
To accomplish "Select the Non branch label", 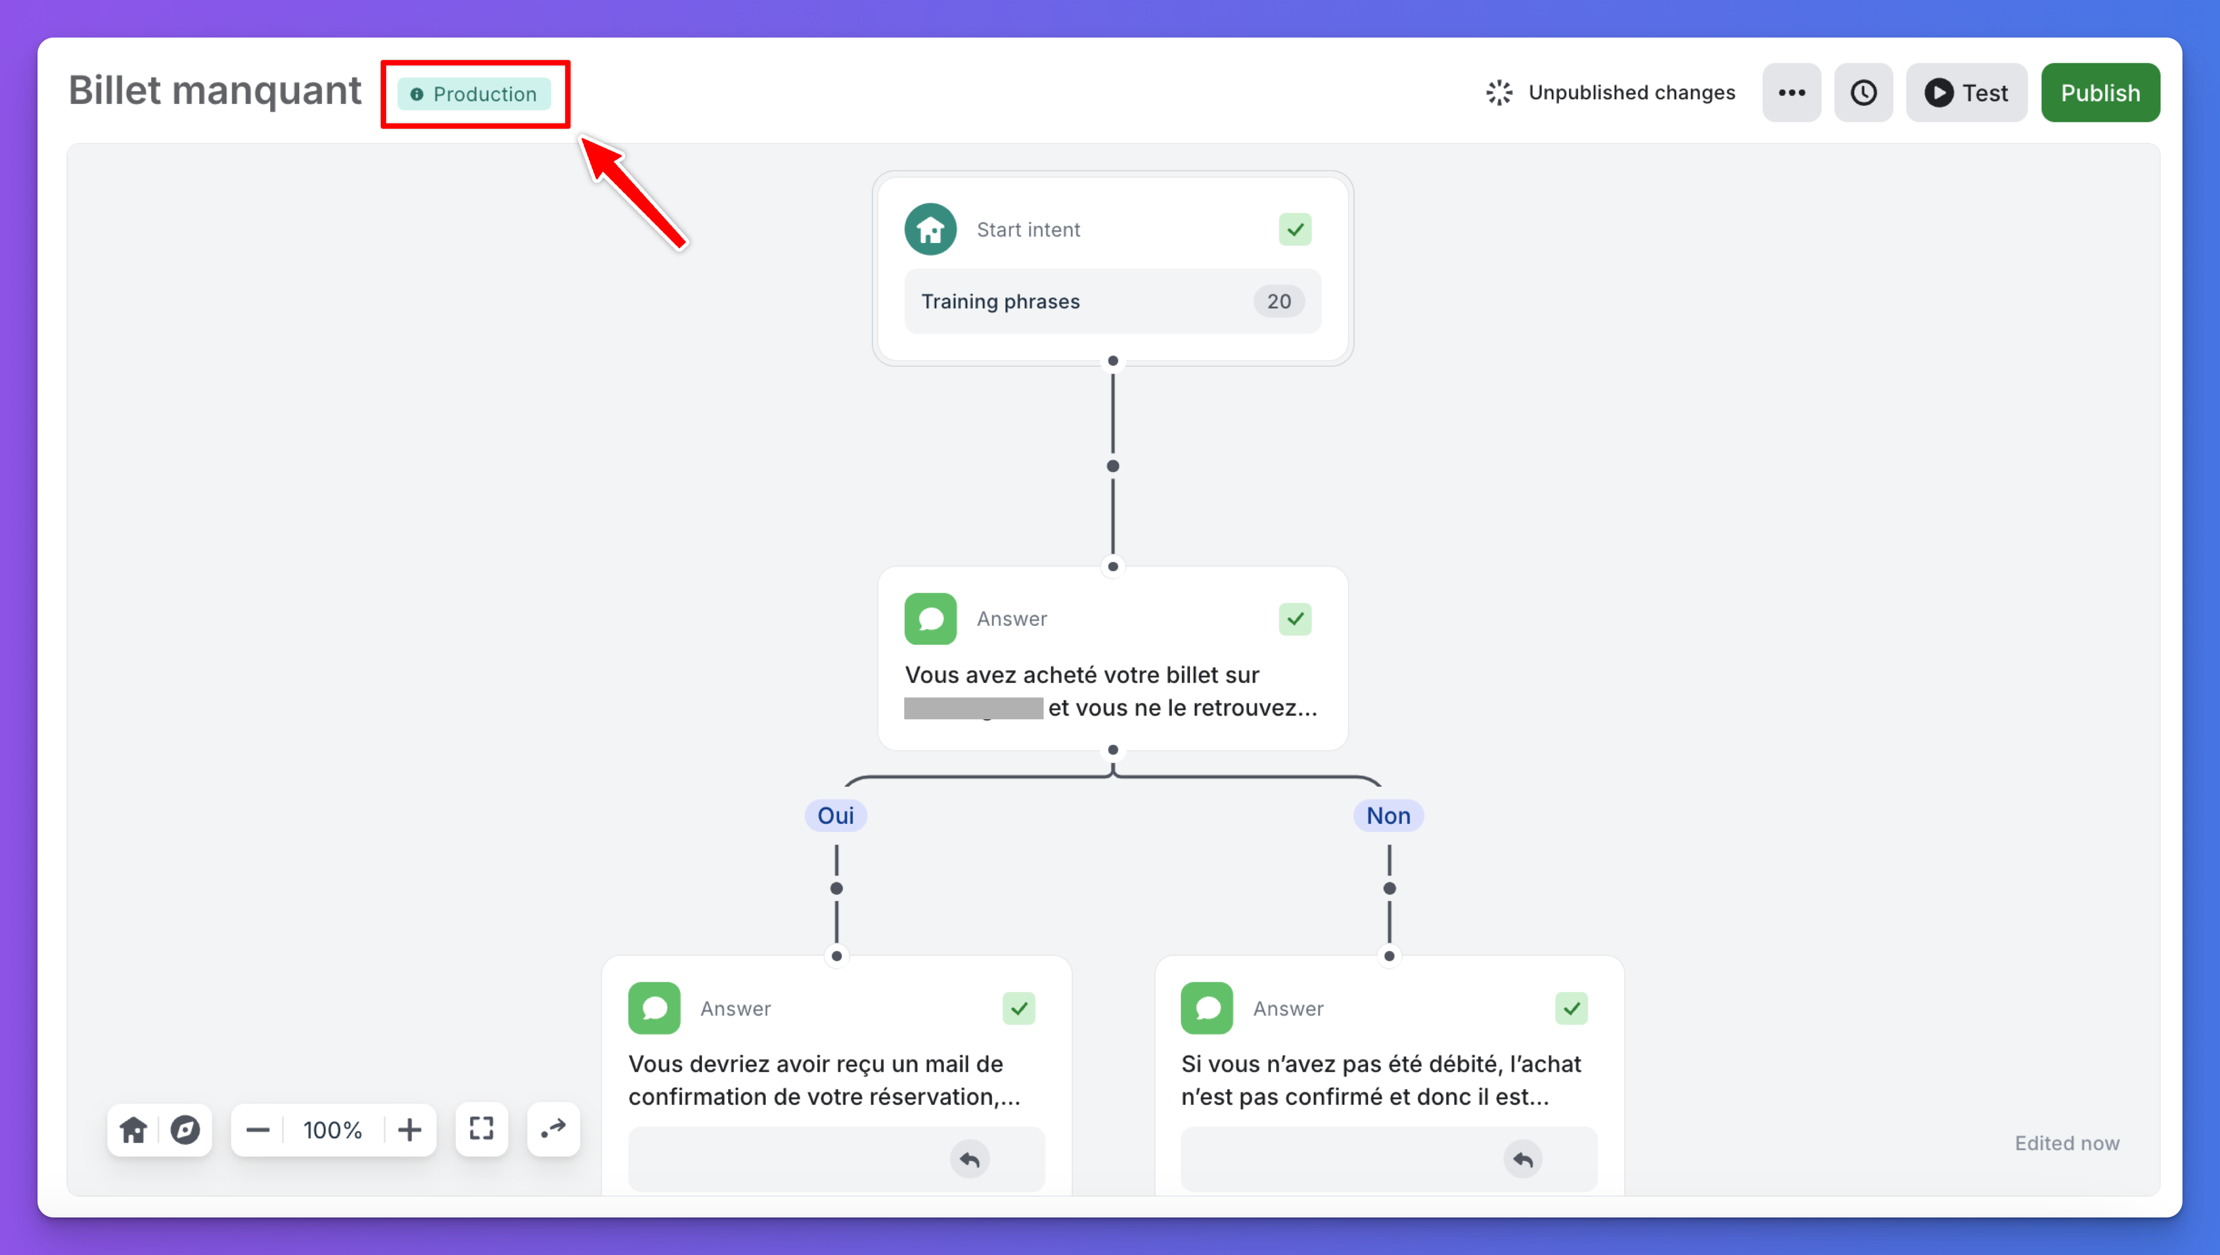I will click(1388, 815).
